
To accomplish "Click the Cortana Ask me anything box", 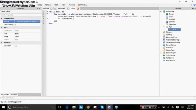I will [31, 107].
